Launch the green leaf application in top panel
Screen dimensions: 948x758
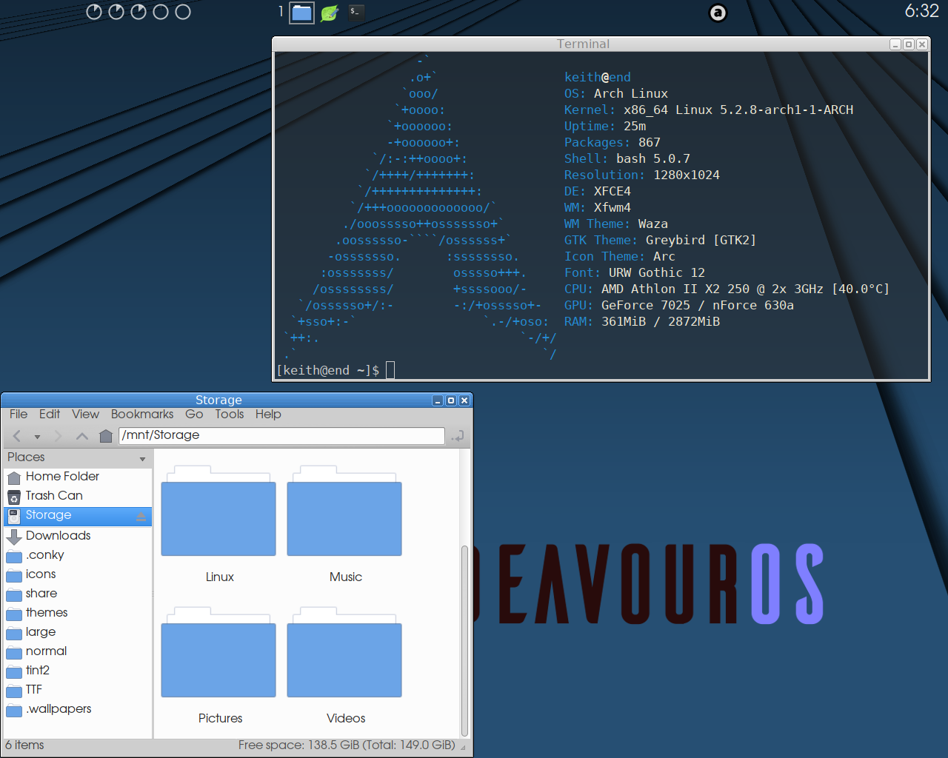pyautogui.click(x=330, y=13)
